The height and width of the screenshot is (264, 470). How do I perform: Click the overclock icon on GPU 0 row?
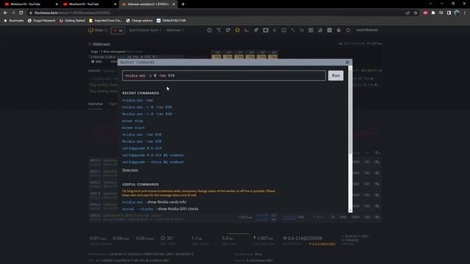(377, 162)
